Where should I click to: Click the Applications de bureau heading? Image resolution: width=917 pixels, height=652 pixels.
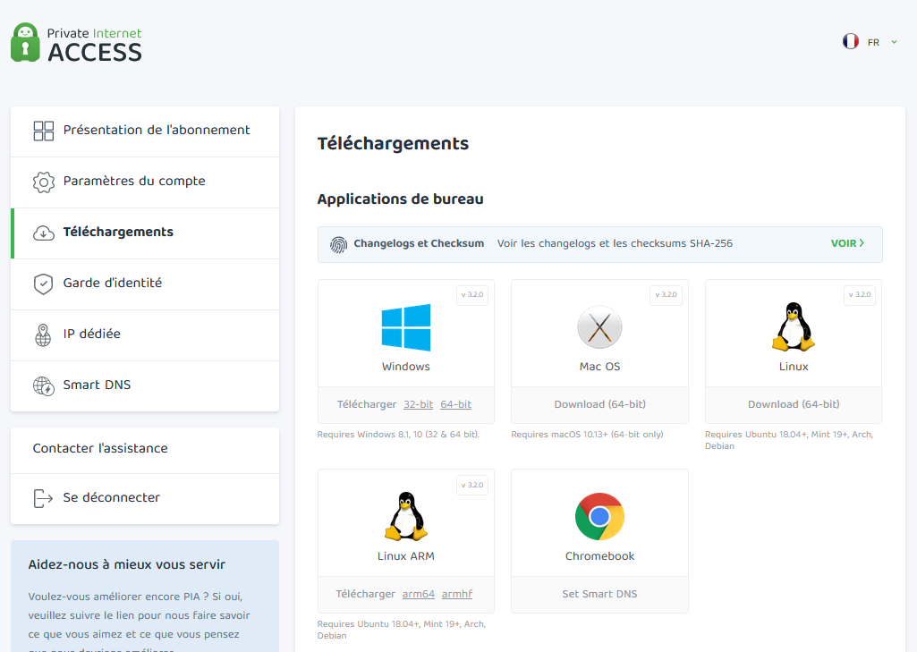click(400, 199)
